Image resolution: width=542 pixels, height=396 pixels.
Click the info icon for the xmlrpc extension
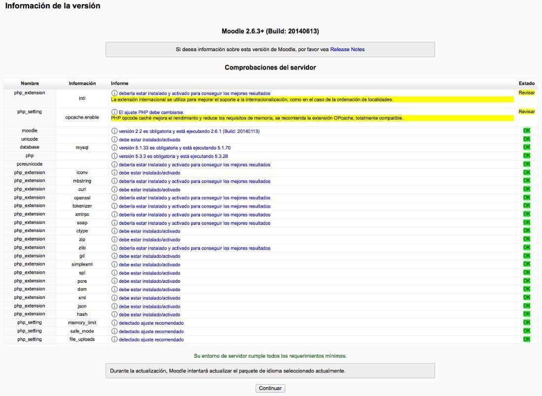(x=114, y=215)
